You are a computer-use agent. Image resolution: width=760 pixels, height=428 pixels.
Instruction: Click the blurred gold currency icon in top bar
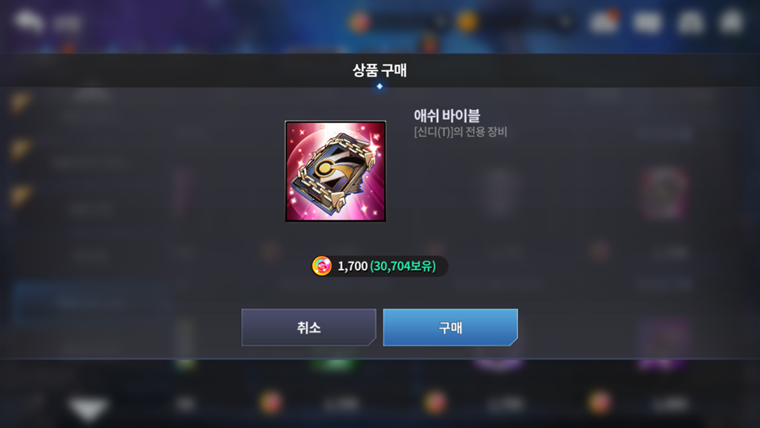pyautogui.click(x=467, y=22)
